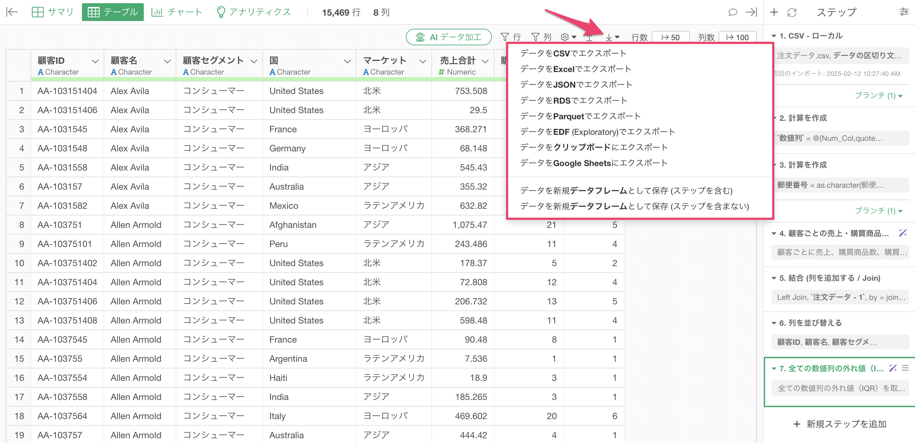Click the magic wand icon on step 4
This screenshot has width=915, height=443.
tap(902, 233)
